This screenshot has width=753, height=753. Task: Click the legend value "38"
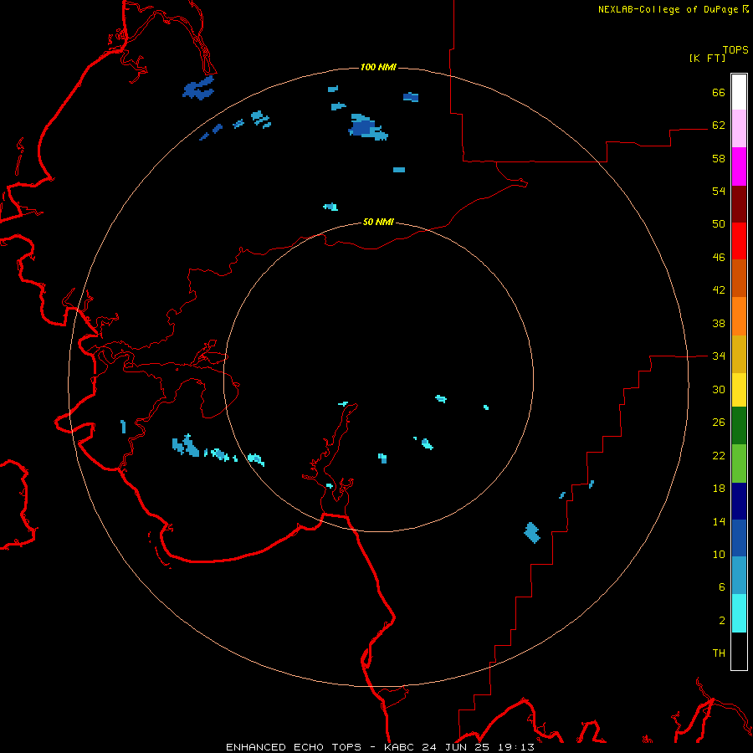point(719,323)
